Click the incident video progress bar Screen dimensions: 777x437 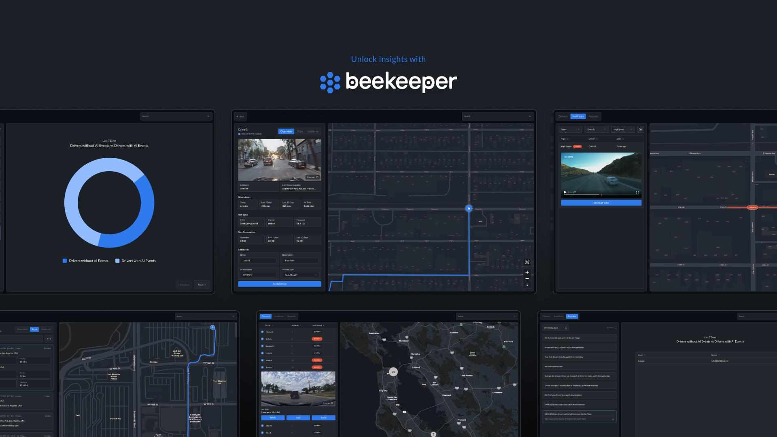601,195
